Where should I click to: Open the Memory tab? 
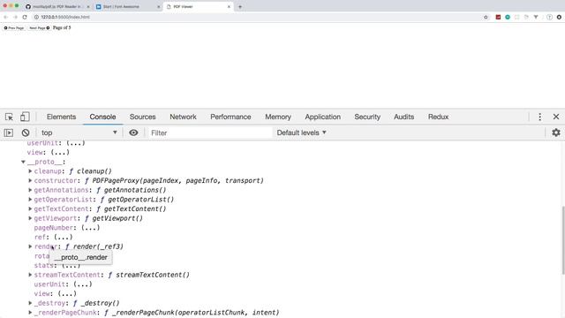[278, 117]
